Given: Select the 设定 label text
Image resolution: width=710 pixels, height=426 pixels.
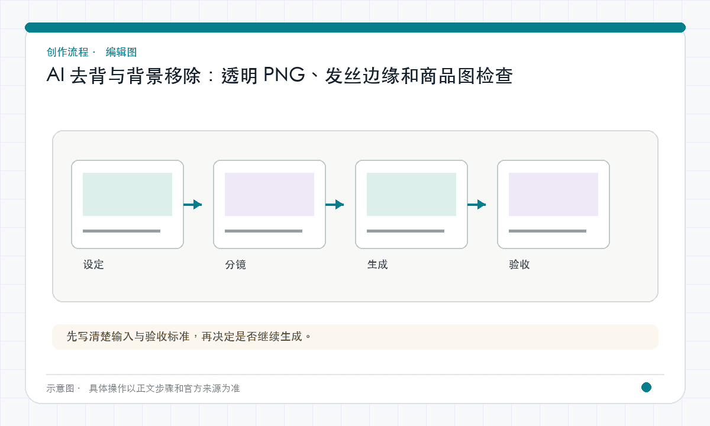Looking at the screenshot, I should coord(93,264).
